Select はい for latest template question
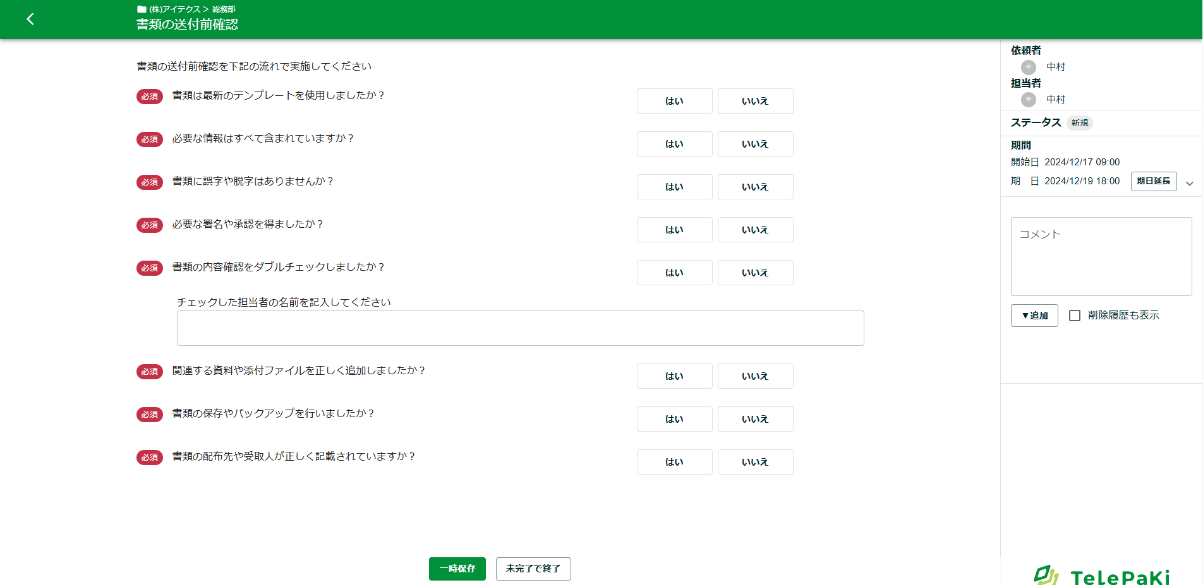The width and height of the screenshot is (1203, 585). tap(674, 101)
